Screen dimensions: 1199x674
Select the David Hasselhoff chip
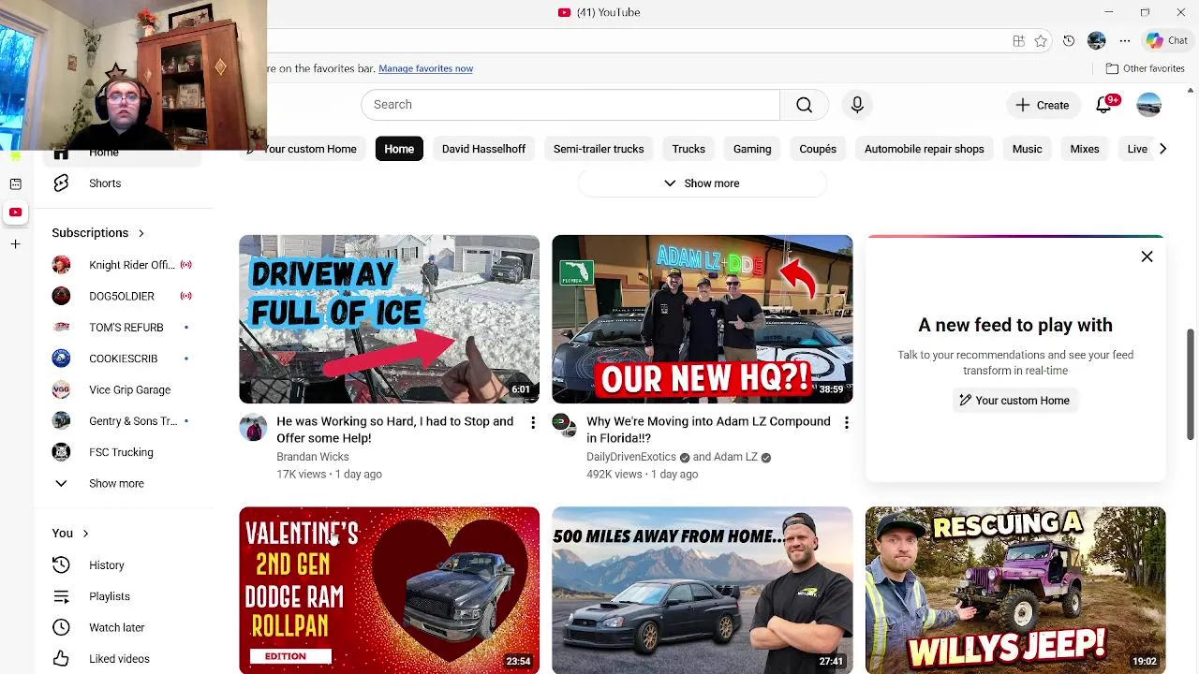483,149
